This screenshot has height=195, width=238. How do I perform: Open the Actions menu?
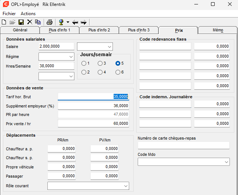[x=28, y=14]
